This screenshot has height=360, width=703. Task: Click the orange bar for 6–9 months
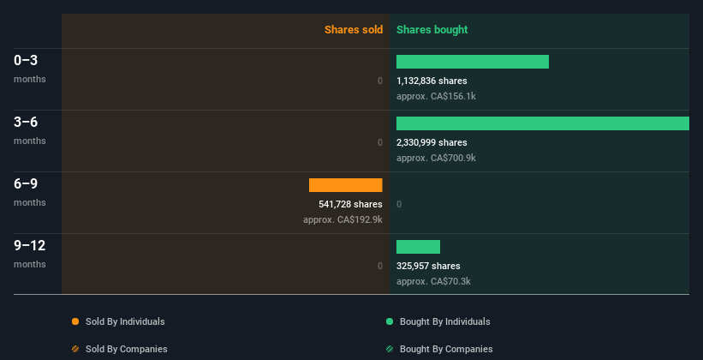(x=346, y=185)
